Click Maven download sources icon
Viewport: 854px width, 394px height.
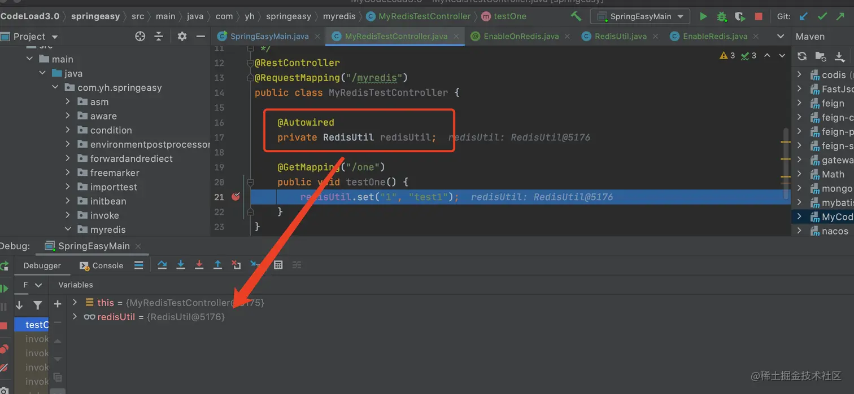[x=840, y=56]
